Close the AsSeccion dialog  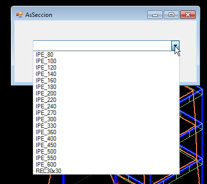188,15
